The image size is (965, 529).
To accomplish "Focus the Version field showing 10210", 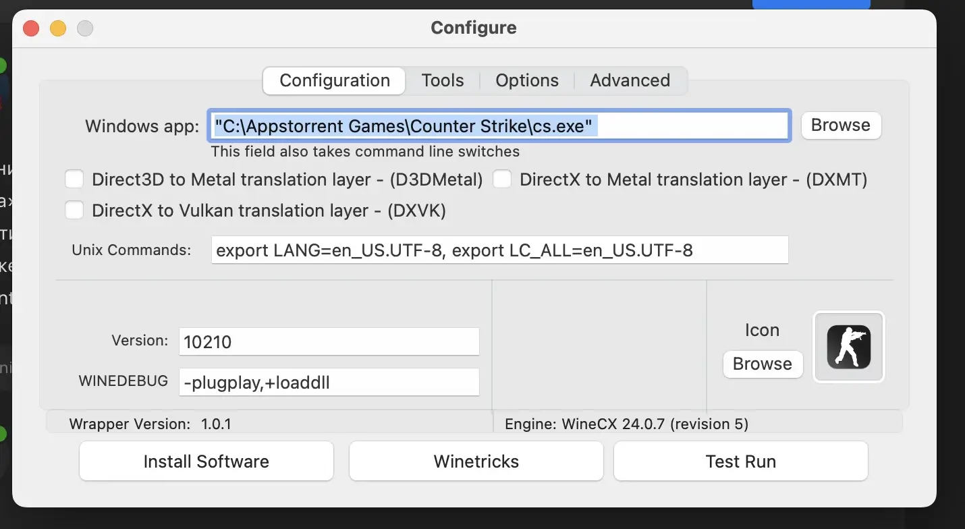I will [x=329, y=341].
